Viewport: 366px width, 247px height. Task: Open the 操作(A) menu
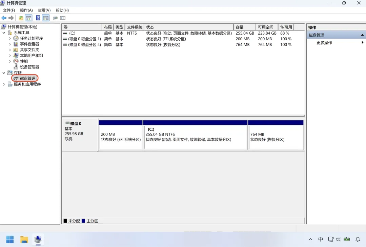pyautogui.click(x=26, y=10)
